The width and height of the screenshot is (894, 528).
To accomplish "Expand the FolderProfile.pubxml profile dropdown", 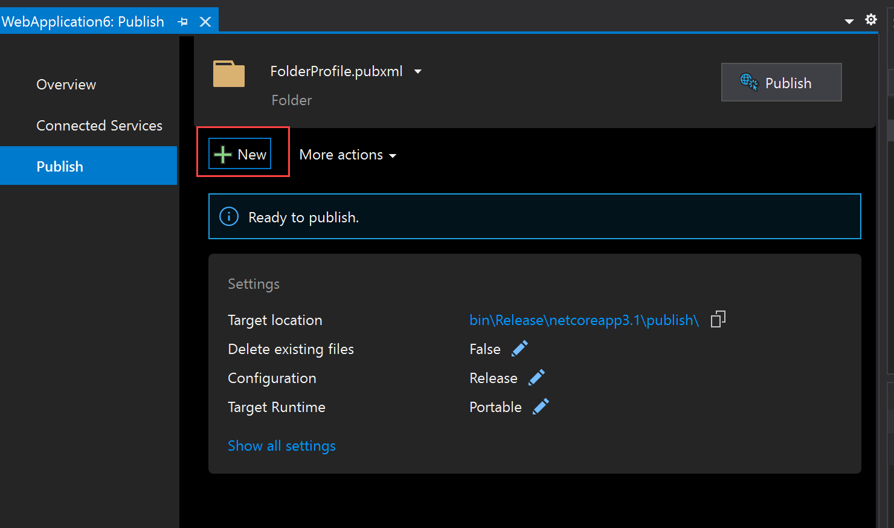I will point(417,71).
